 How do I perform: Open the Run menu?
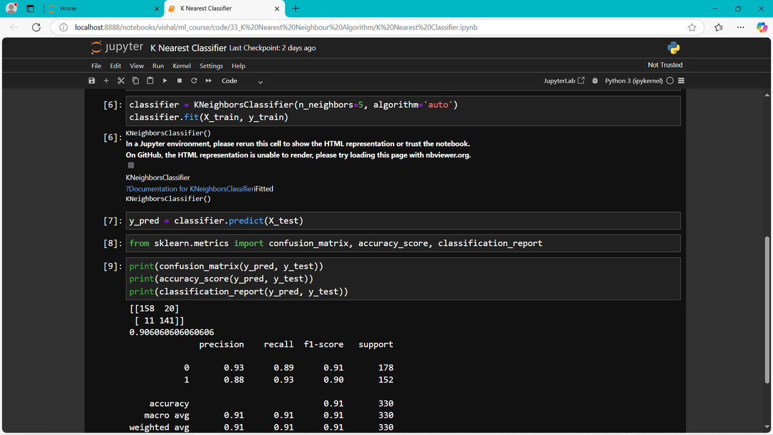click(158, 66)
